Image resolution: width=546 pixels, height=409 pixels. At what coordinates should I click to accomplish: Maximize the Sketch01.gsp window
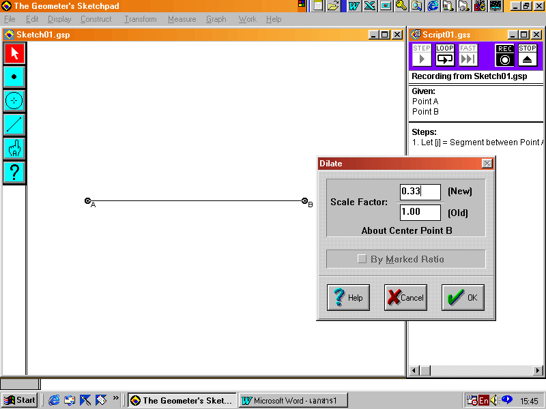click(x=385, y=35)
